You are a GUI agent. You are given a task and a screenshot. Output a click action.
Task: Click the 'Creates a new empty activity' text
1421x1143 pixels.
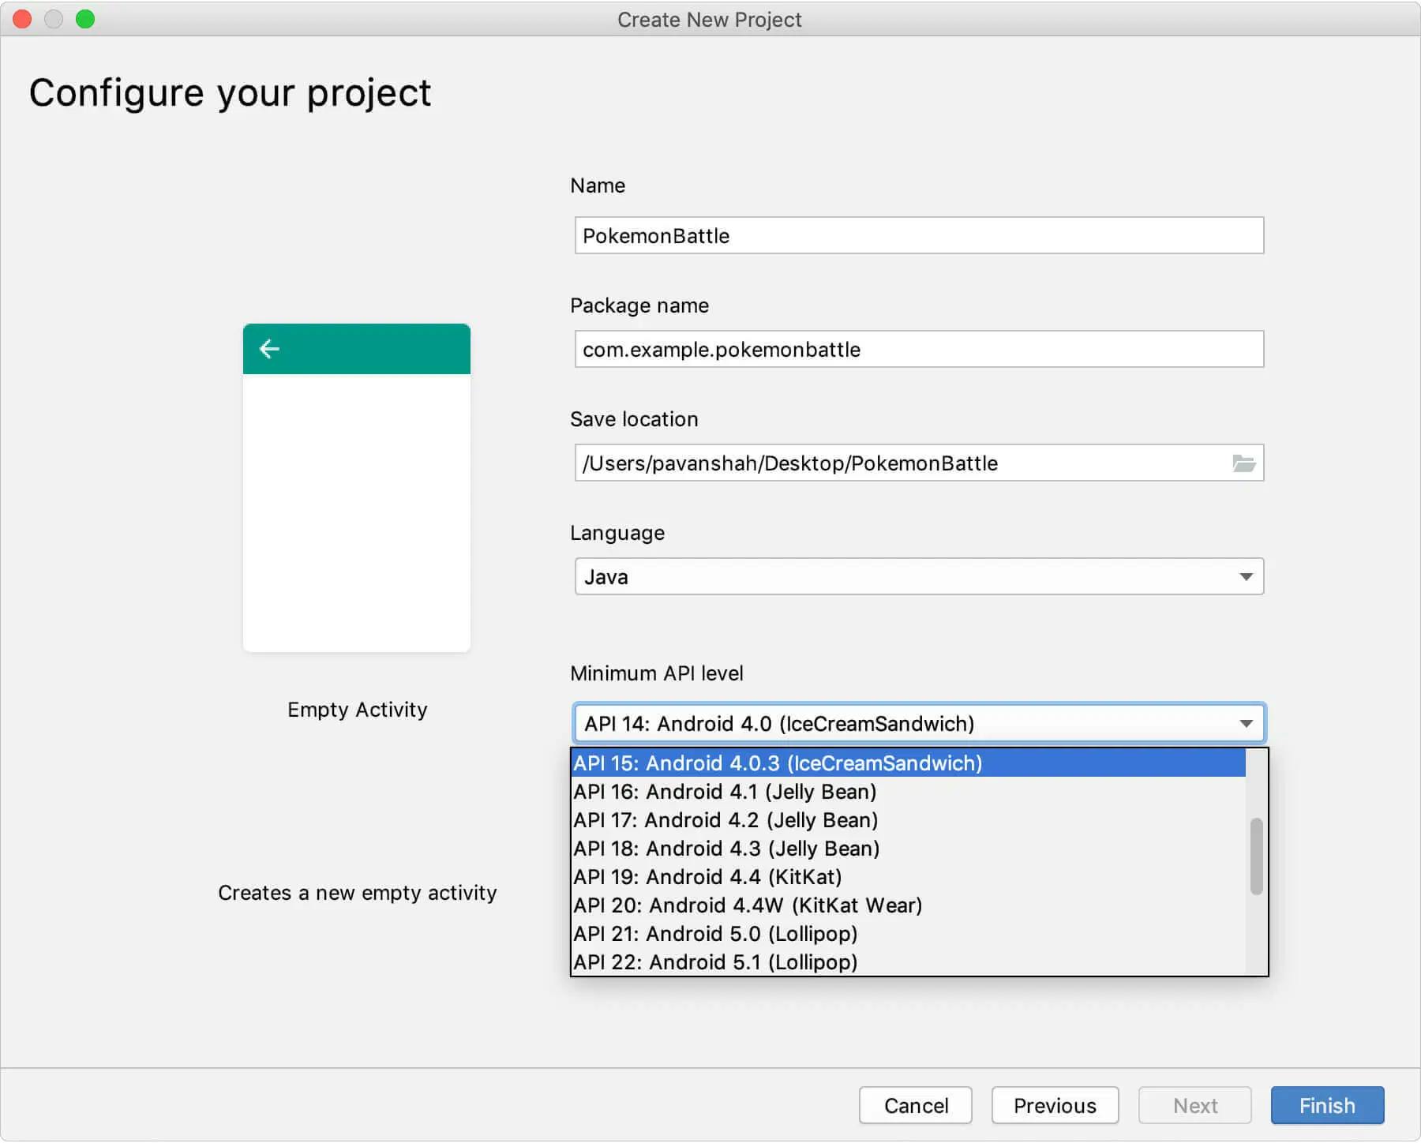[358, 893]
